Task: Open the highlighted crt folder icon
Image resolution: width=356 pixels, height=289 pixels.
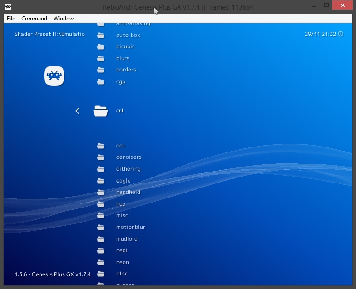Action: click(x=101, y=111)
